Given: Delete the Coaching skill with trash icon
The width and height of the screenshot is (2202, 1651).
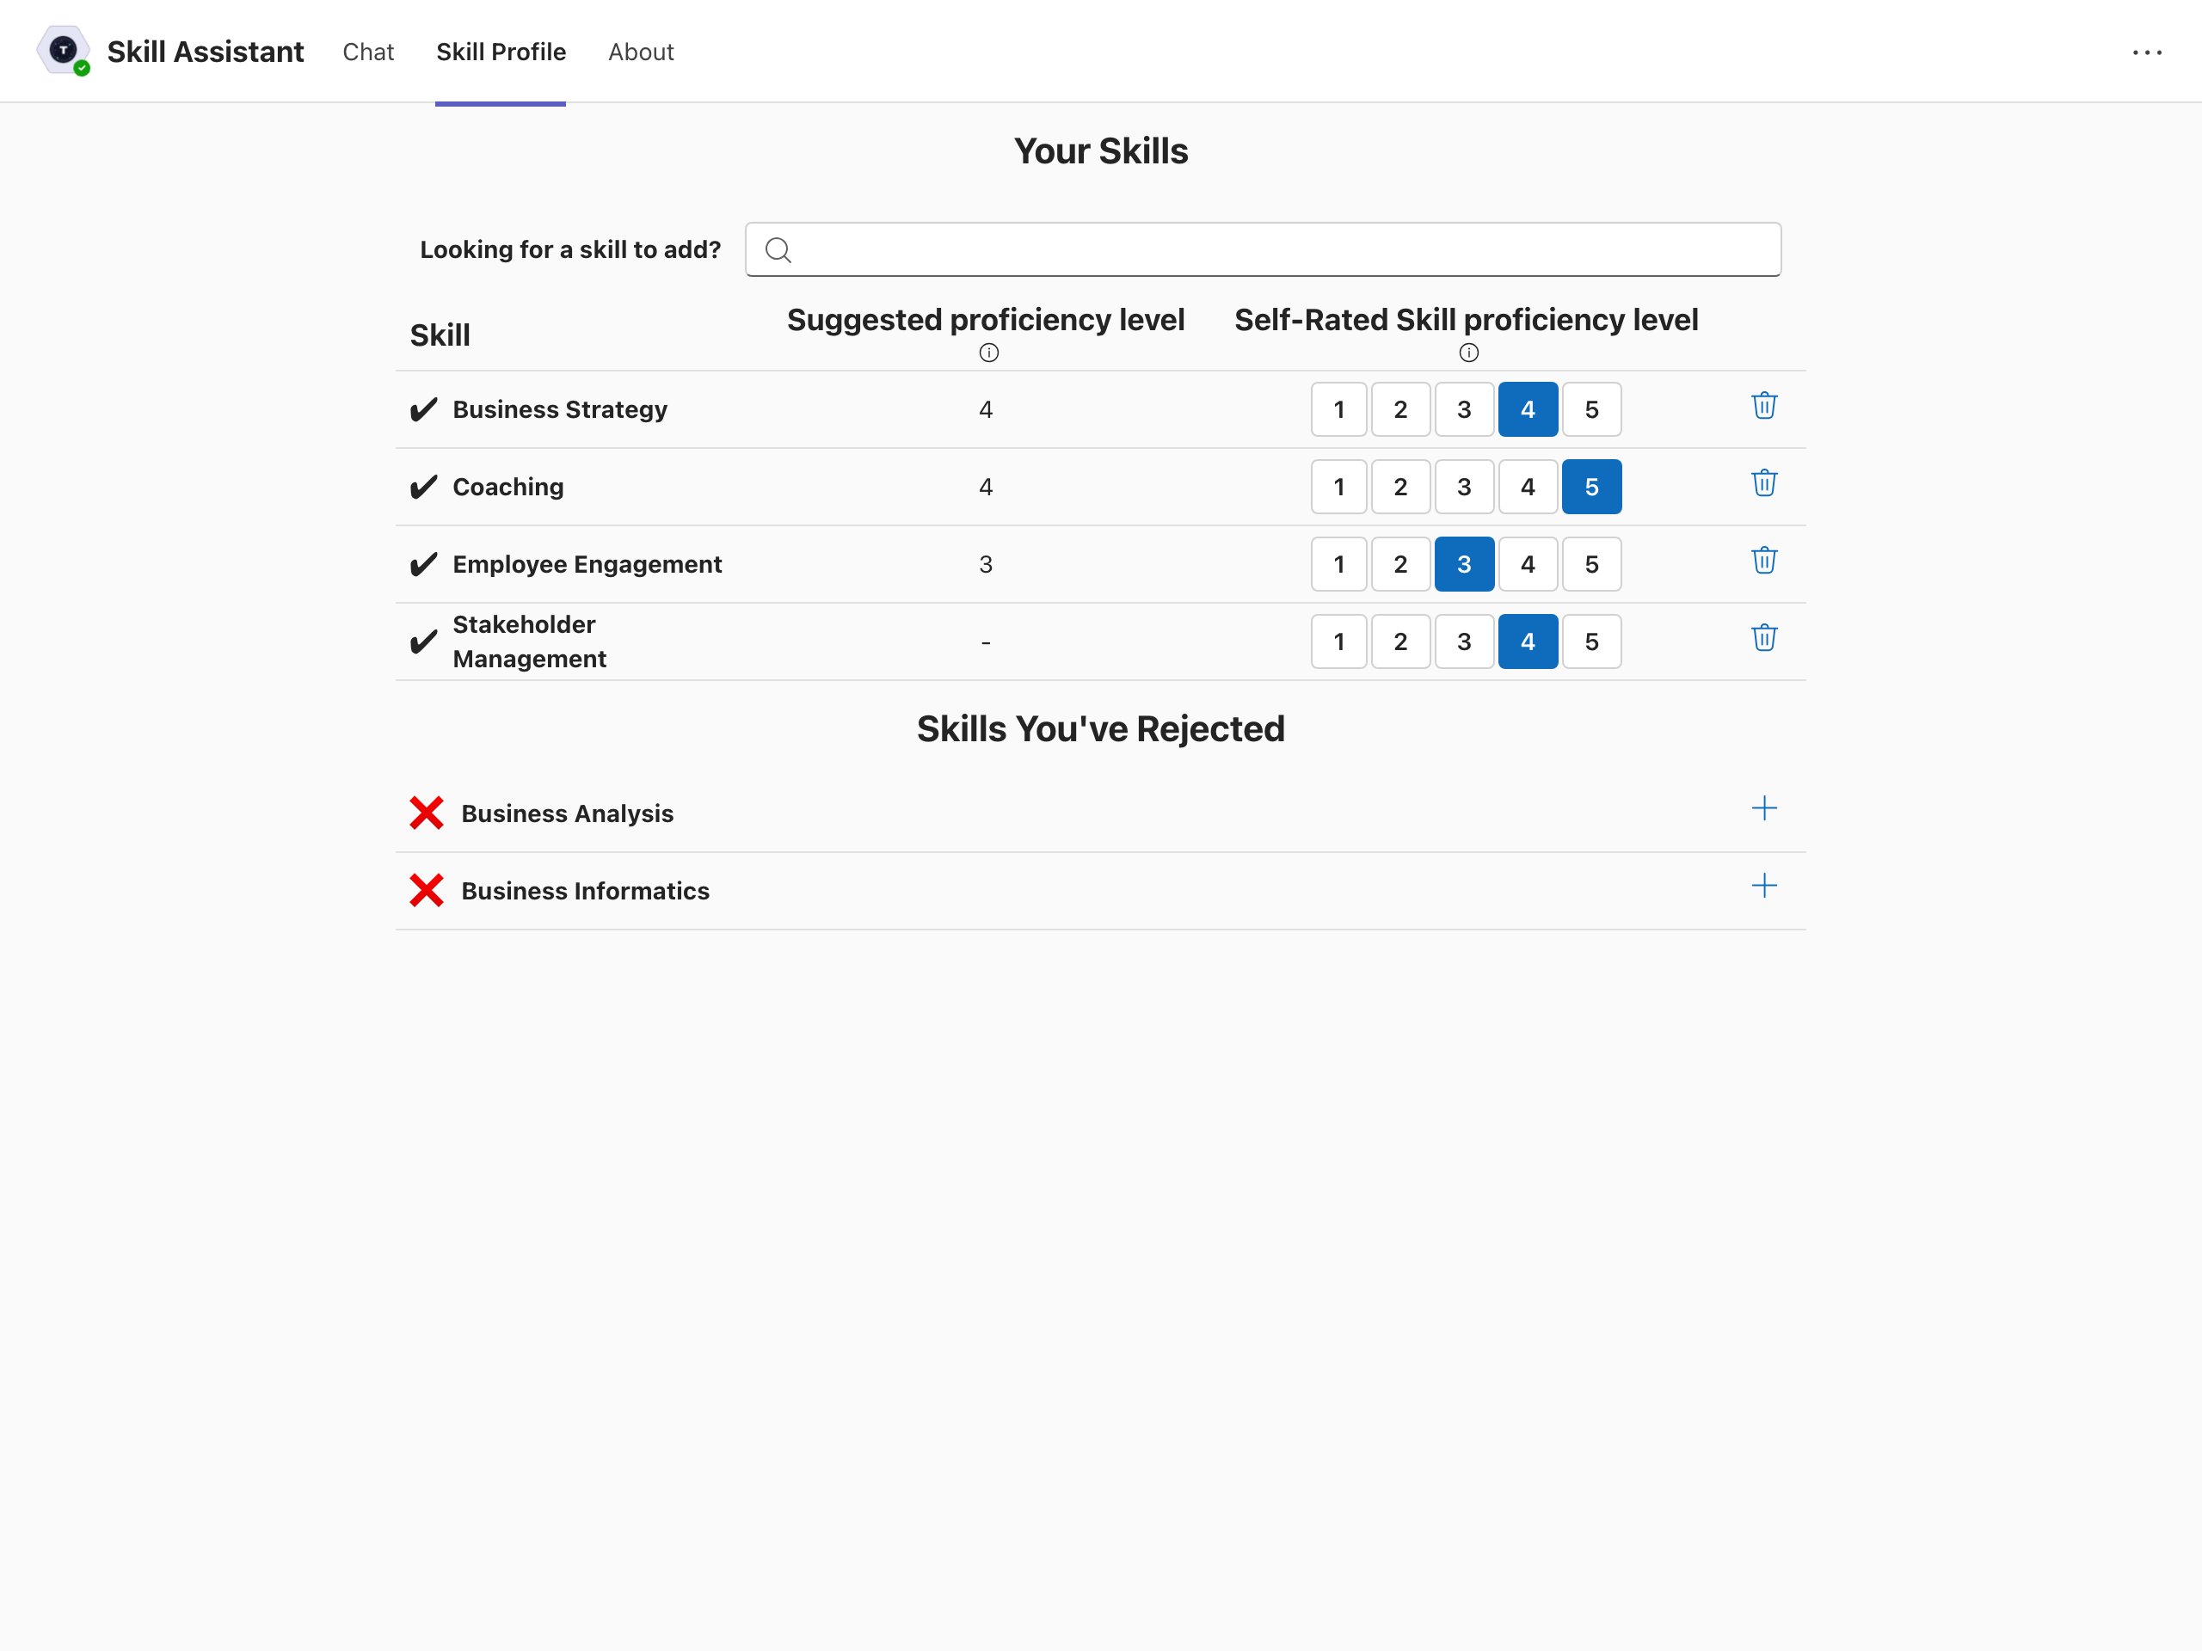Looking at the screenshot, I should pyautogui.click(x=1764, y=483).
